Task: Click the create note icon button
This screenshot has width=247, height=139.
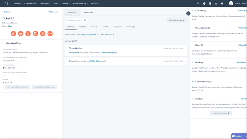Action: [x=13, y=33]
